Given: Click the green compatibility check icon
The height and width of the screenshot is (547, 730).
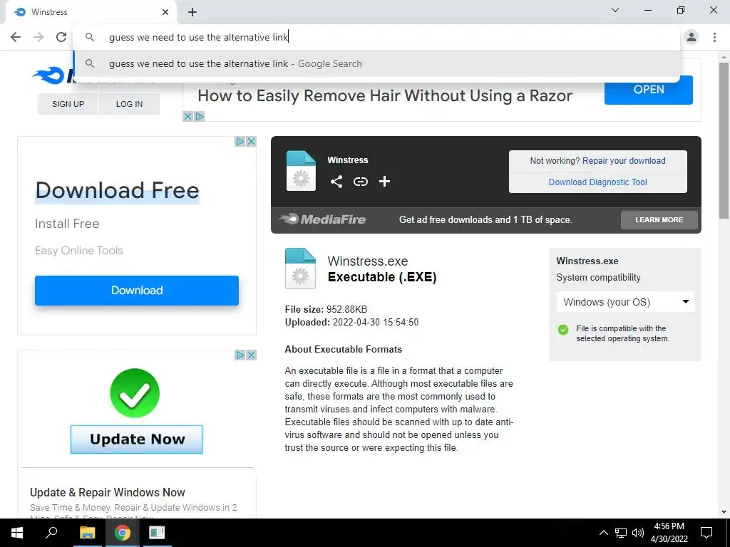Looking at the screenshot, I should (x=563, y=330).
